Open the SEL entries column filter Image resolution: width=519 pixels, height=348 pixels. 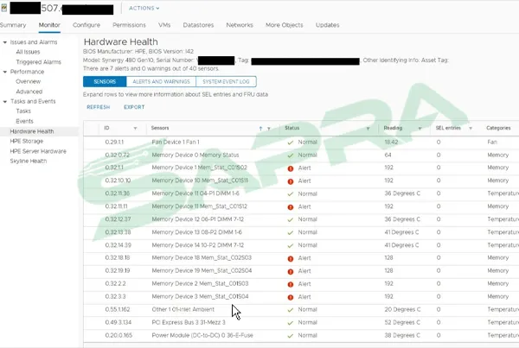click(471, 128)
